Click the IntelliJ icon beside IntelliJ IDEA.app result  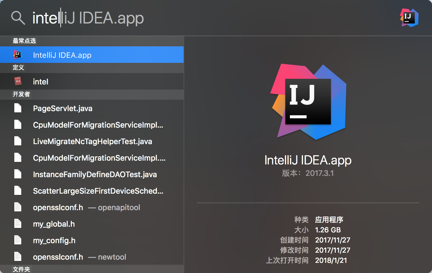point(18,55)
